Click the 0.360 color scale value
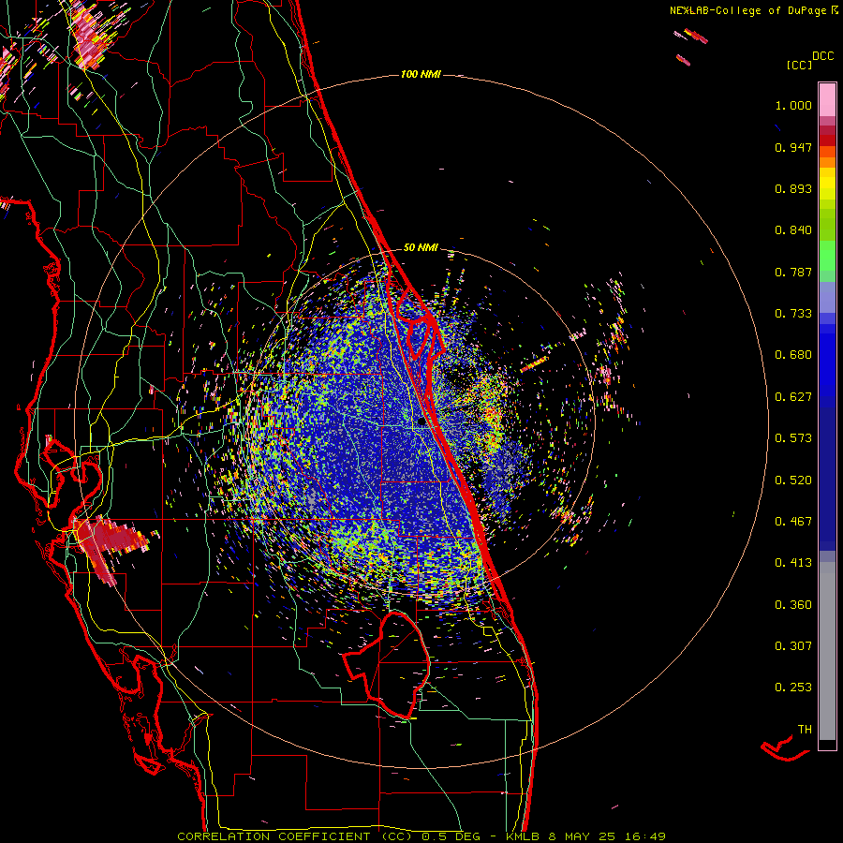 (x=793, y=605)
